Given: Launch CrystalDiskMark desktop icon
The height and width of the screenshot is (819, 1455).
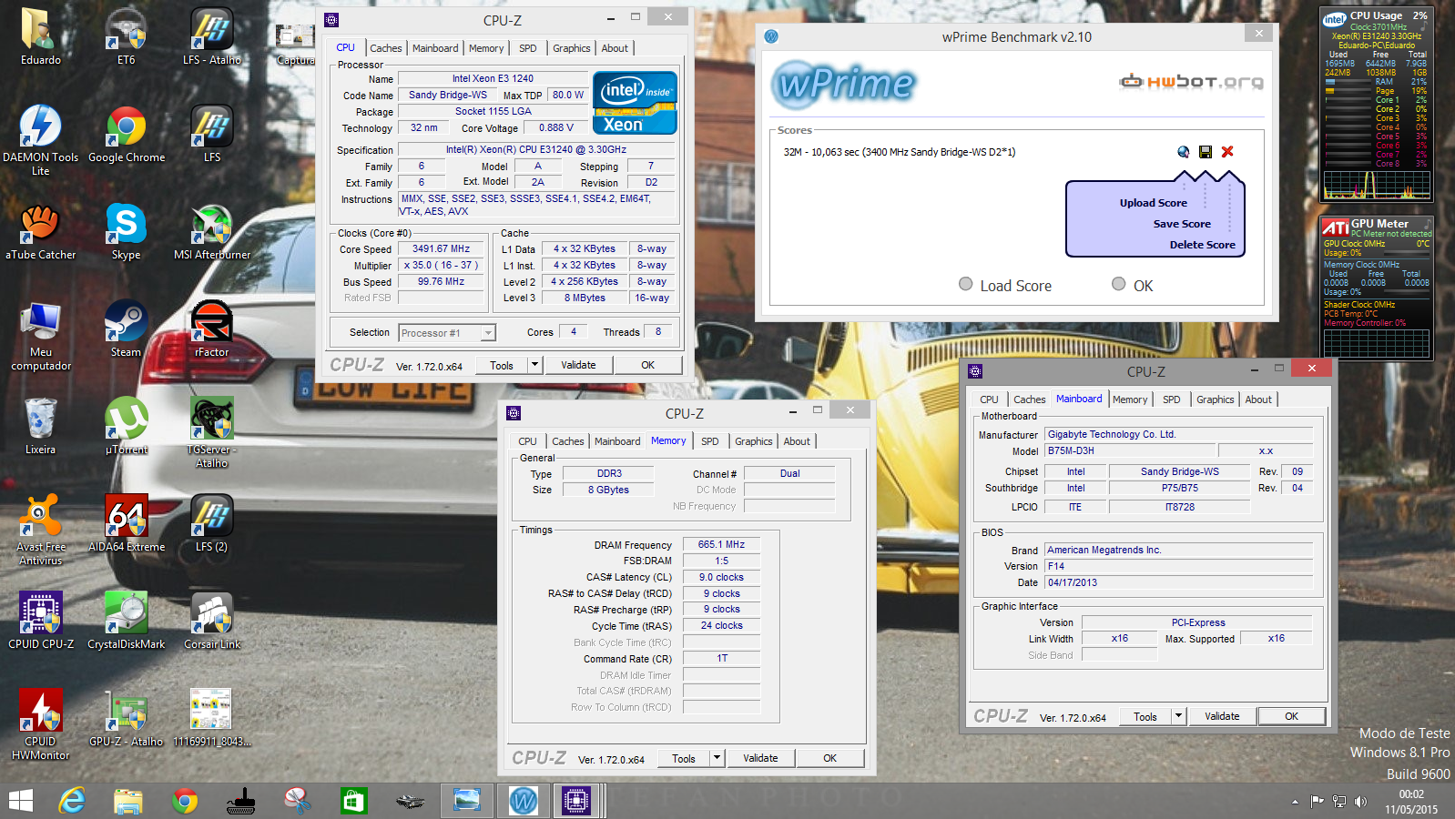Looking at the screenshot, I should click(127, 621).
